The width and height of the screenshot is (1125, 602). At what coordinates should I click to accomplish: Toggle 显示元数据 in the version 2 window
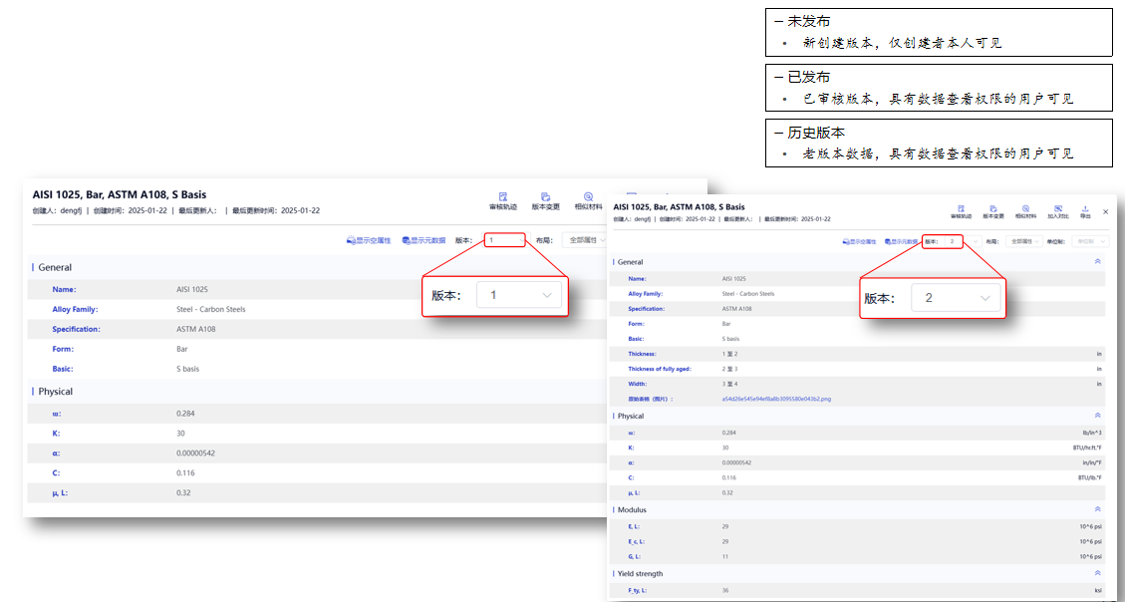pyautogui.click(x=901, y=242)
